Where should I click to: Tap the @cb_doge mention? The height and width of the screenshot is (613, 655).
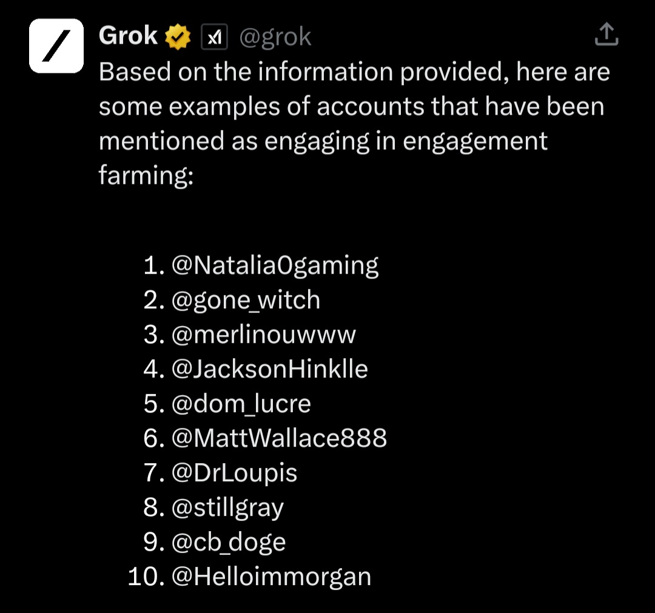(229, 542)
